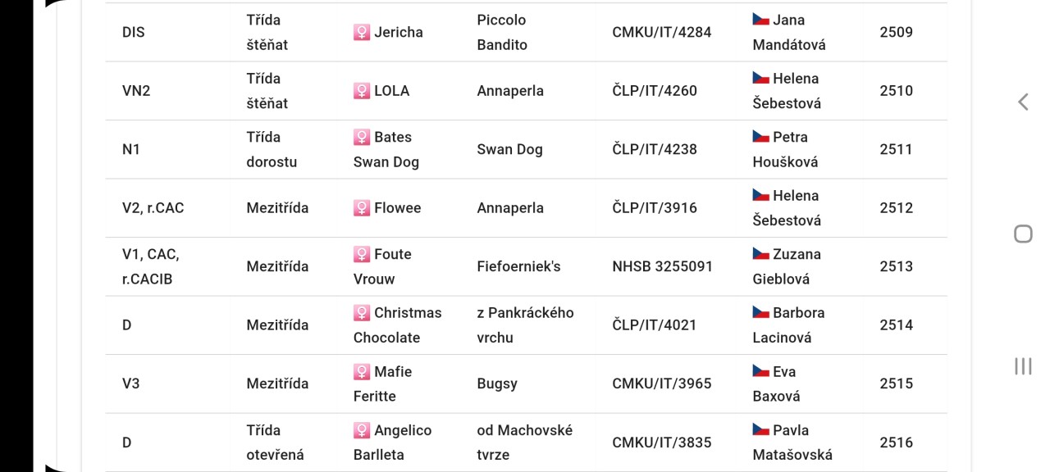
Task: Tap the Android home button
Action: pyautogui.click(x=1023, y=234)
